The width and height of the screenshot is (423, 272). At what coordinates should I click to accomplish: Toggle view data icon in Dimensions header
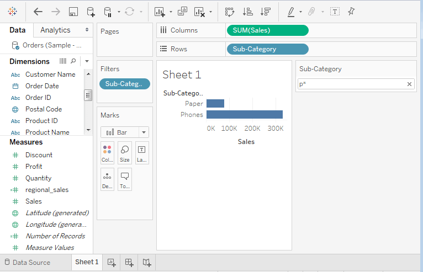coord(63,61)
